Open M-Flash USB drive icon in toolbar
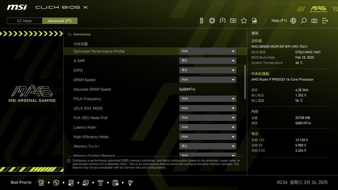The height and width of the screenshot is (190, 338). (x=202, y=21)
